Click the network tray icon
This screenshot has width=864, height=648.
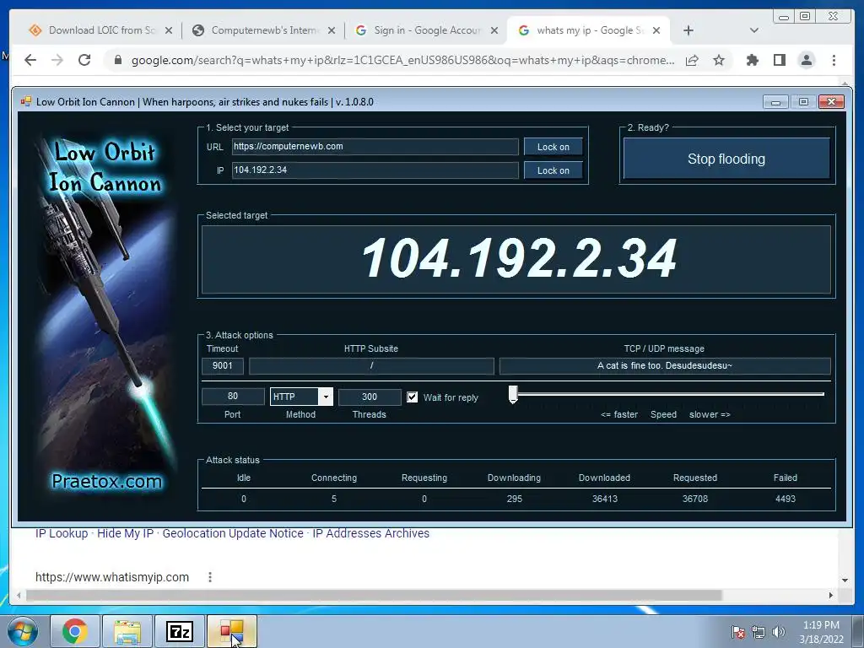tap(759, 632)
